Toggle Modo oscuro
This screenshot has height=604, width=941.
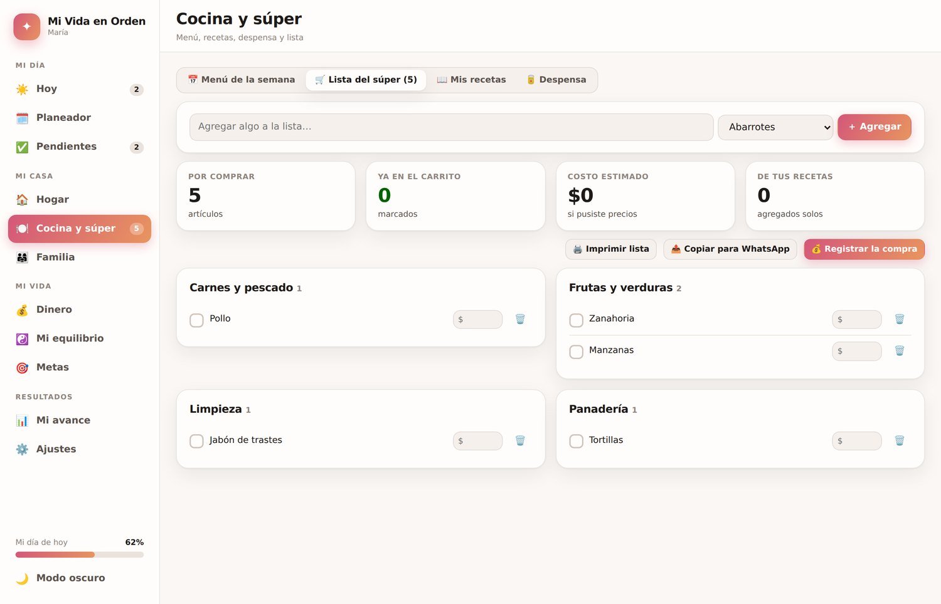point(80,578)
